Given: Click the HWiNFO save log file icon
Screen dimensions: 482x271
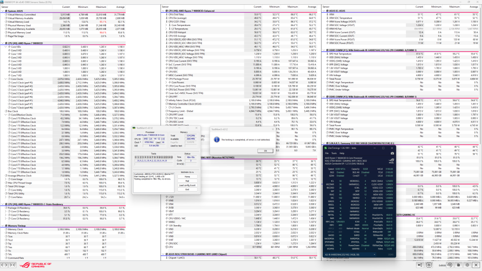Looking at the screenshot, I should point(458,265).
